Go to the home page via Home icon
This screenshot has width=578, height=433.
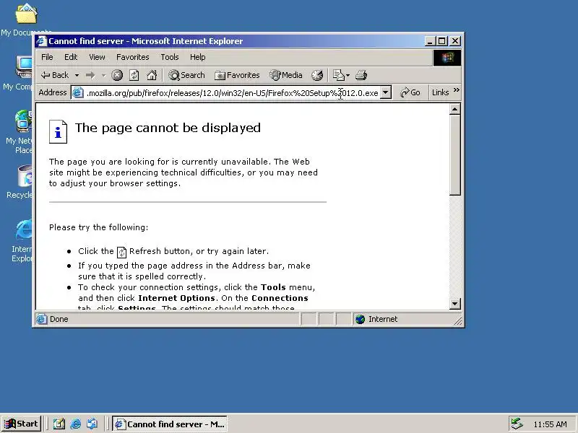[x=152, y=75]
